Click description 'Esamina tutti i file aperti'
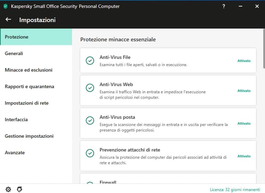This screenshot has height=193, width=265. [x=143, y=65]
